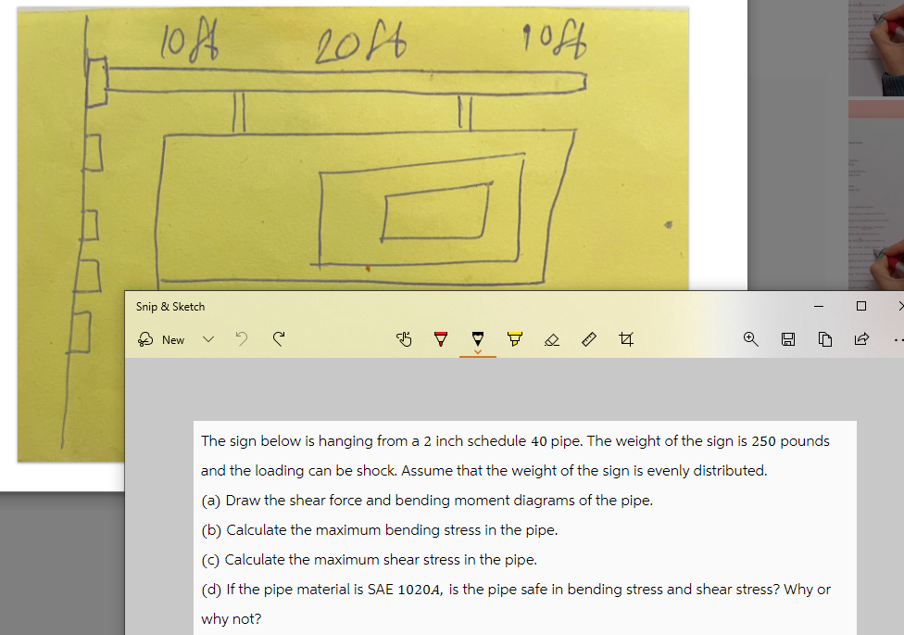Expand the pencil size options chevron

[x=478, y=352]
